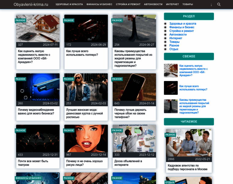
Task: Open Интернет in top menu
Action: (x=172, y=4)
